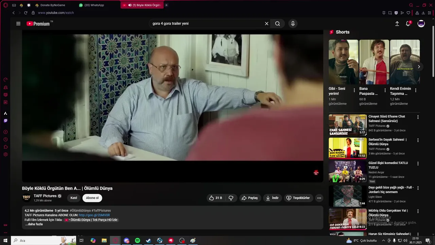Open Güzel ilişki komedisi:TATLU TUZLU thumbnail
Viewport: 435px width, 245px height.
[x=348, y=171]
